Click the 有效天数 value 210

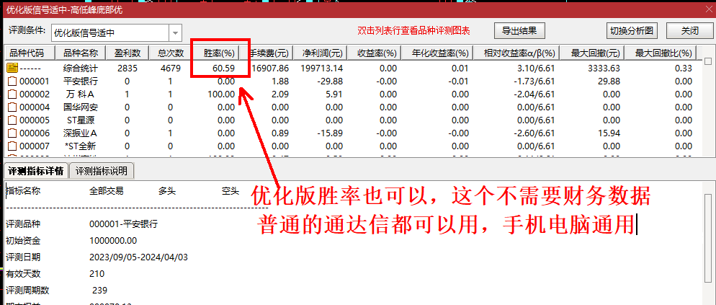[97, 275]
